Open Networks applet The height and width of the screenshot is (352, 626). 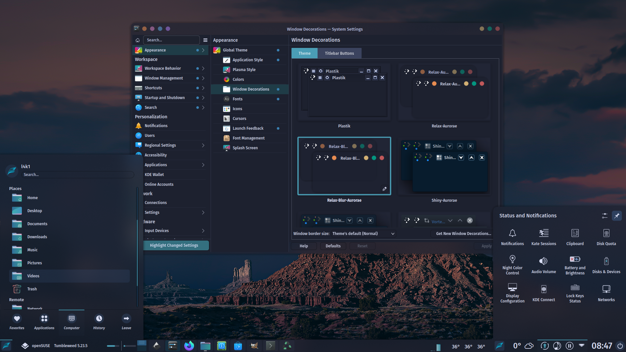(x=606, y=293)
